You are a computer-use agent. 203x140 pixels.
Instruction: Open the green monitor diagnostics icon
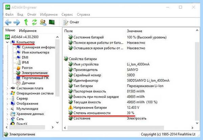(x=52, y=22)
